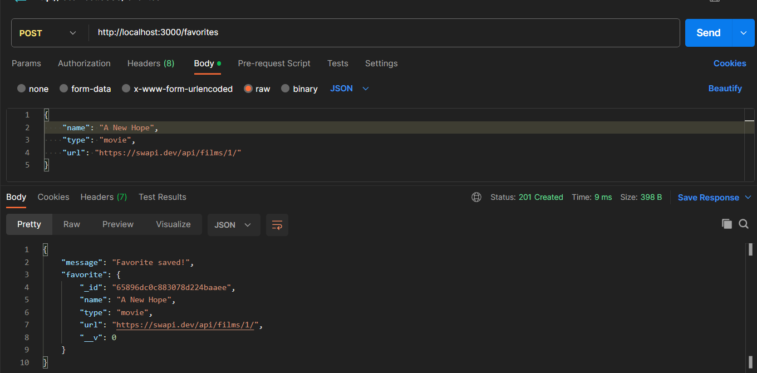Expand the Save Response dropdown arrow
The height and width of the screenshot is (373, 757).
[x=748, y=198]
